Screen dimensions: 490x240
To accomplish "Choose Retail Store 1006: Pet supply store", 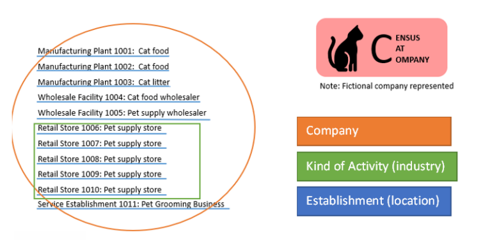I will pos(100,128).
